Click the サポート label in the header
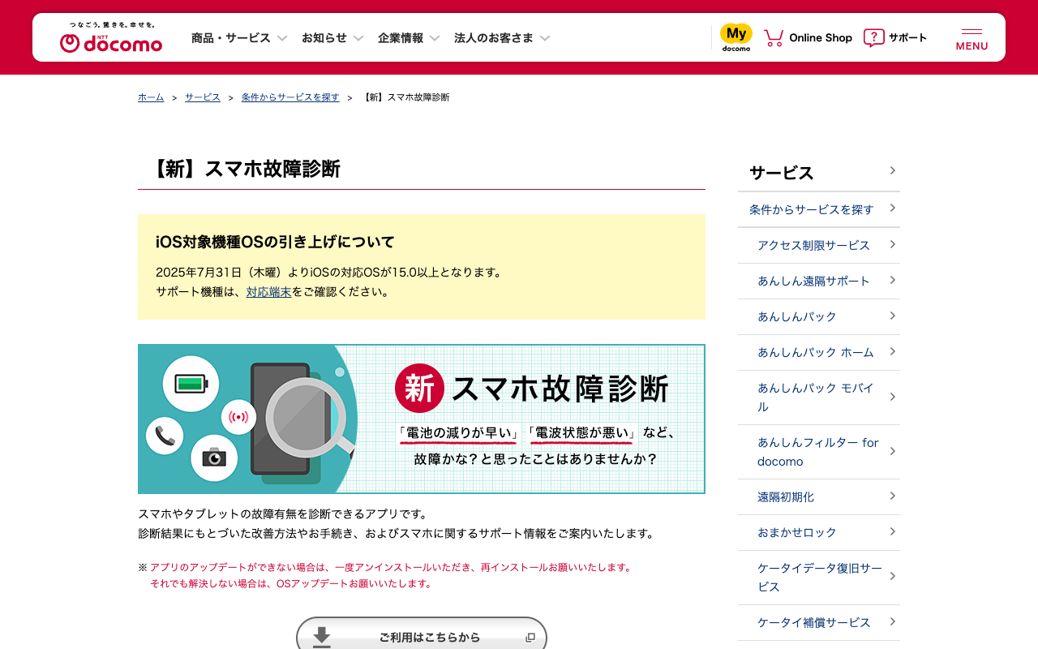The height and width of the screenshot is (649, 1038). [908, 38]
